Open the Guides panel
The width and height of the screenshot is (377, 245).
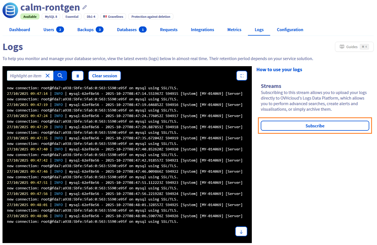(x=354, y=46)
